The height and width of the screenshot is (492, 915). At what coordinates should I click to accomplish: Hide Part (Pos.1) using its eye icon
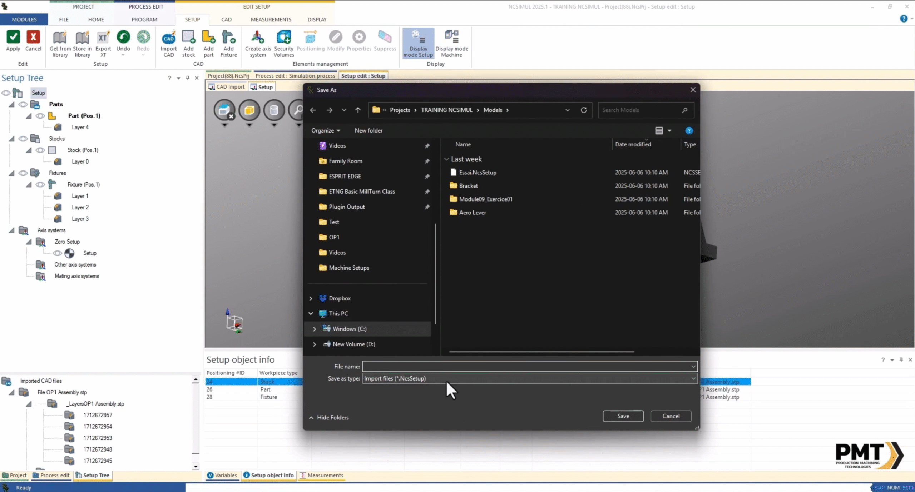pyautogui.click(x=40, y=116)
